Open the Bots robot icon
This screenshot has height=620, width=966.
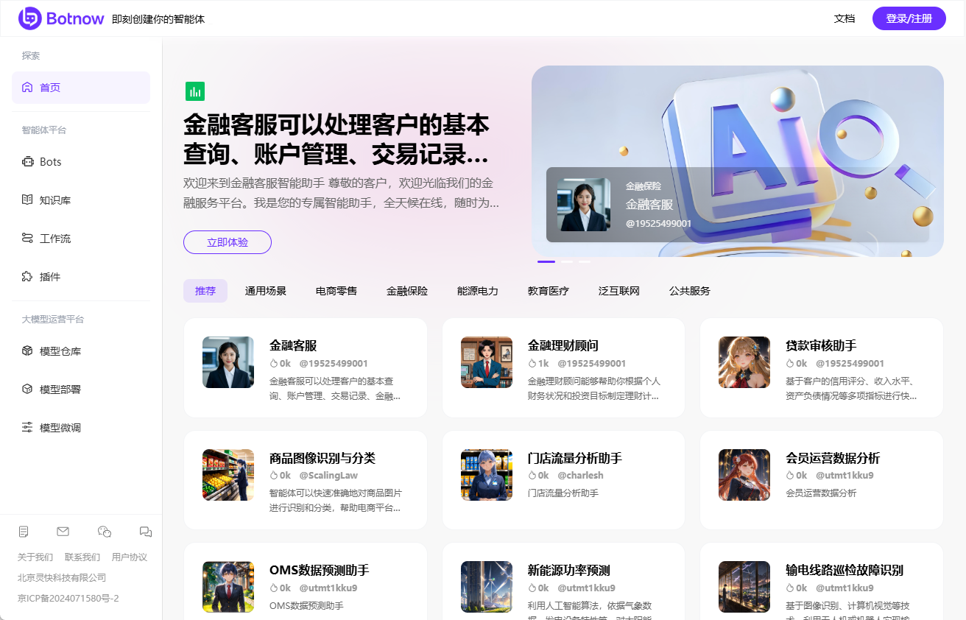[x=27, y=162]
